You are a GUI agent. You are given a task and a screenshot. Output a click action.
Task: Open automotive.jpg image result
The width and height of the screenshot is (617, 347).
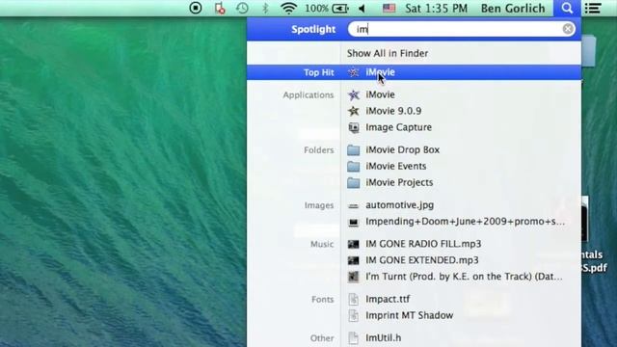click(x=400, y=205)
